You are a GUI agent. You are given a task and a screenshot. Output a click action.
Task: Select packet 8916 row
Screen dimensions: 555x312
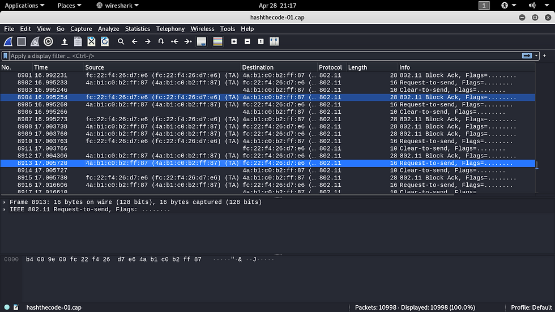(267, 185)
